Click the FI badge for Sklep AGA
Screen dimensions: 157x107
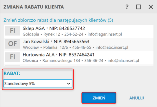coord(12,31)
